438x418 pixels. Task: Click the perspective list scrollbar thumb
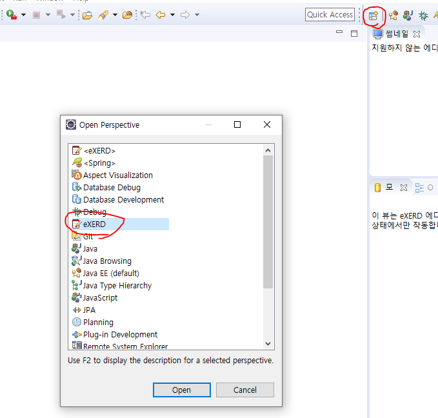[268, 222]
